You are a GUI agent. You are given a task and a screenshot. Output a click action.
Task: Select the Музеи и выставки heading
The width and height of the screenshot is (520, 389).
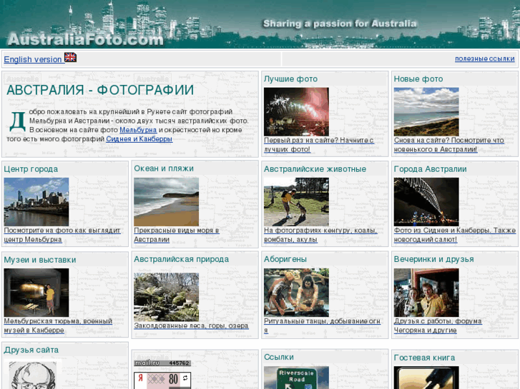[x=40, y=260]
